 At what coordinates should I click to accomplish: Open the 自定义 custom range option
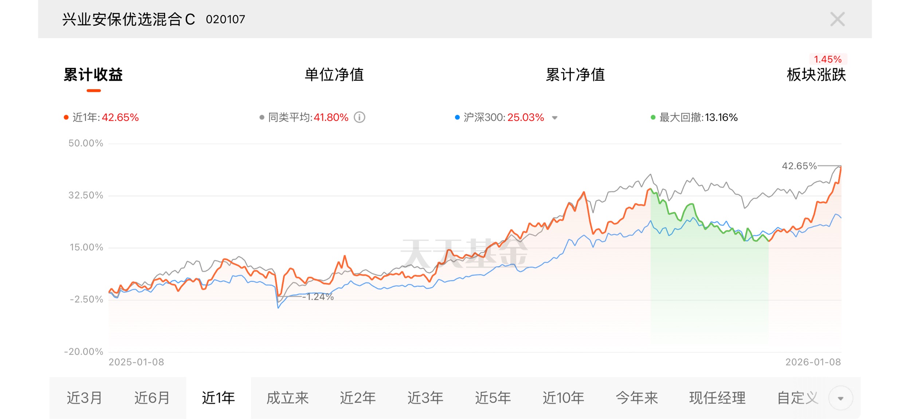click(x=797, y=398)
